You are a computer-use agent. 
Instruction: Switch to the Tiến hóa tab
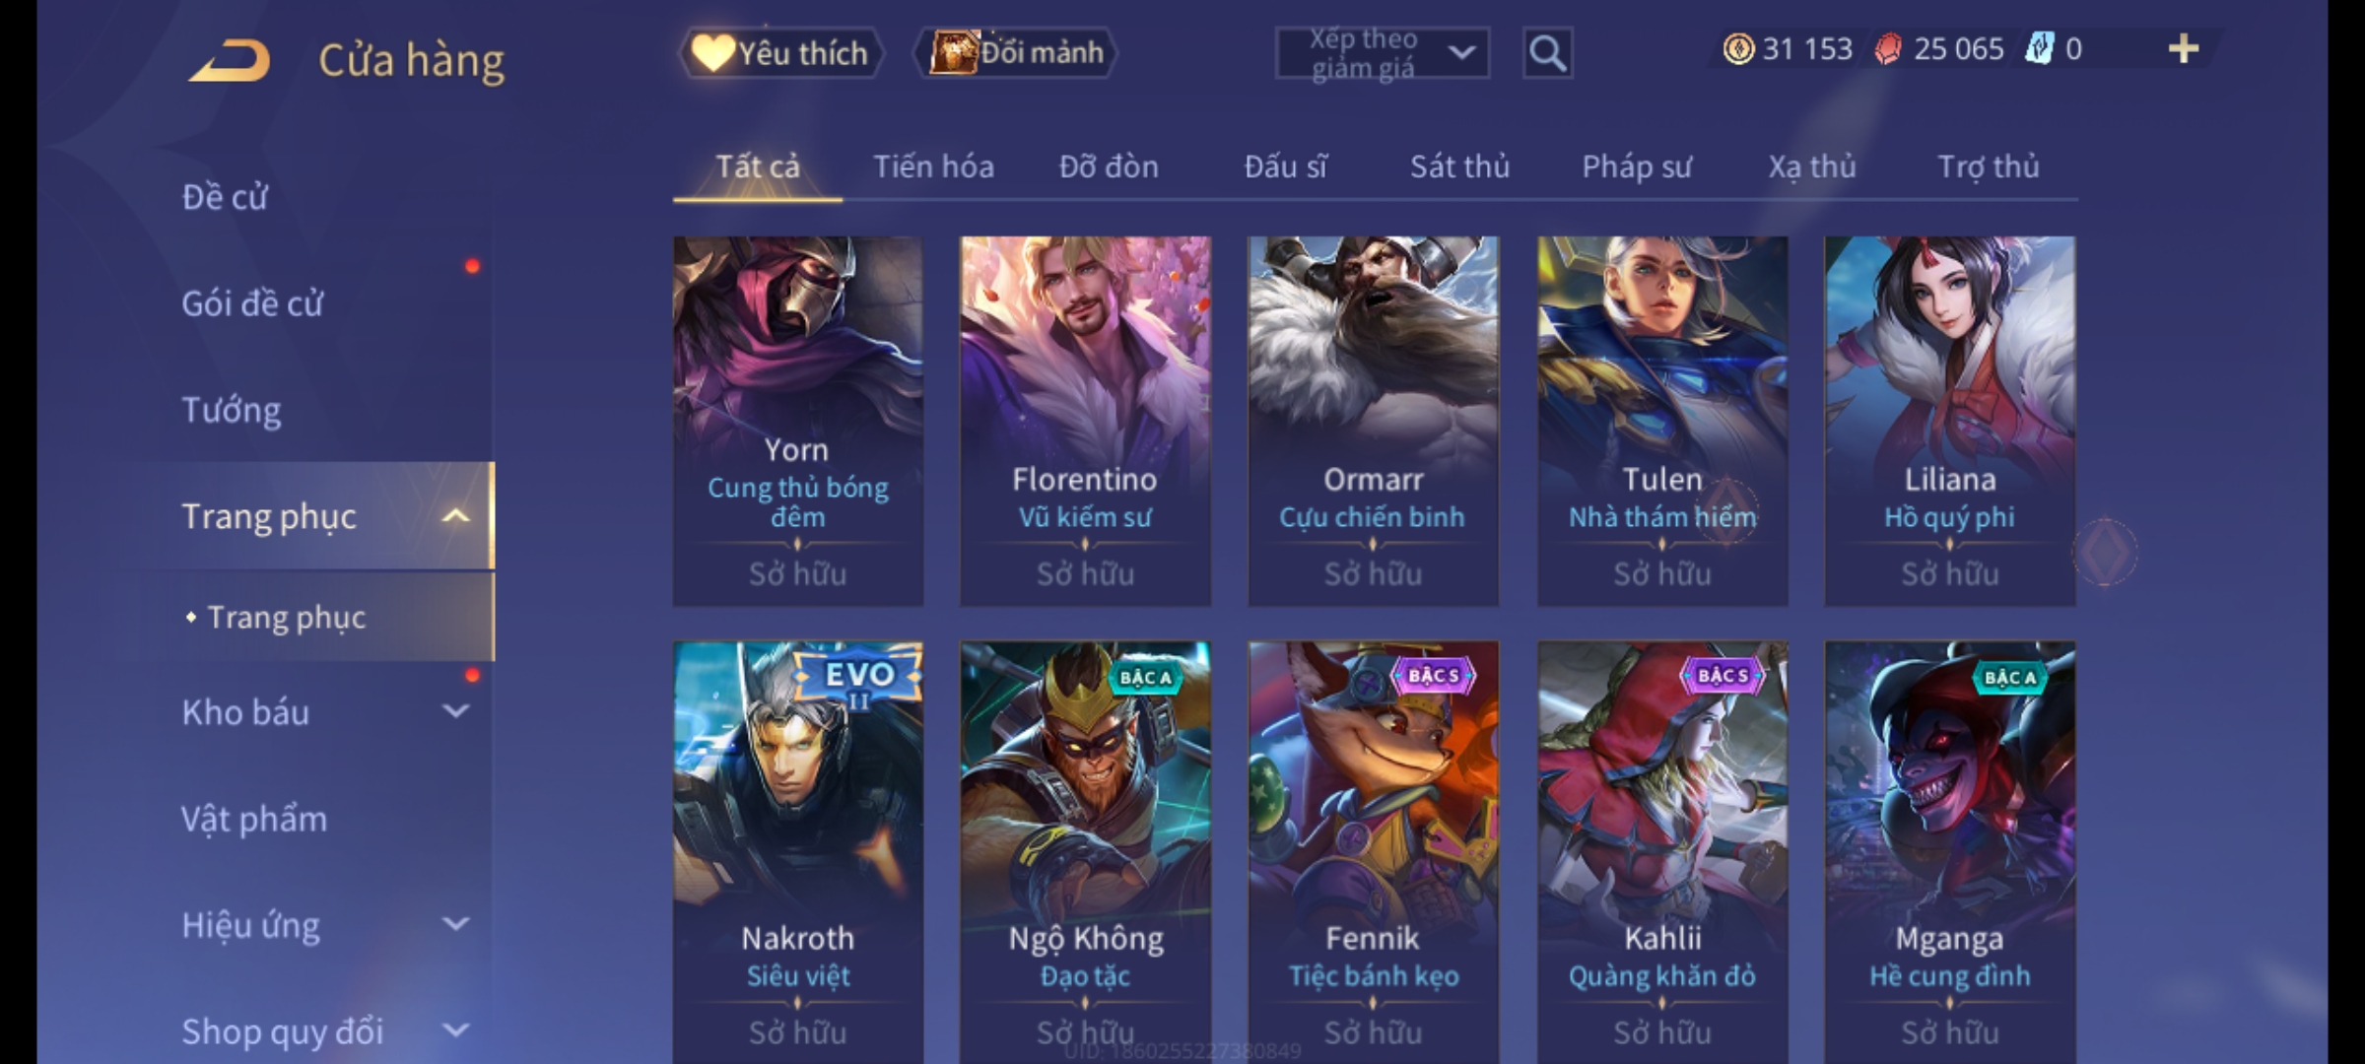click(x=933, y=166)
